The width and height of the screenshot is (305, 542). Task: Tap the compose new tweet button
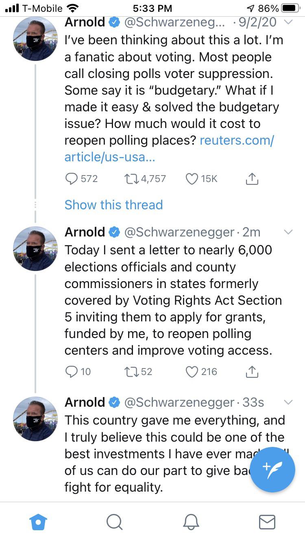[x=272, y=470]
